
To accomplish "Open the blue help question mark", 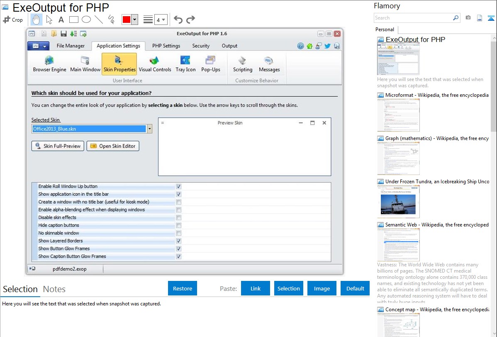I will click(x=300, y=46).
